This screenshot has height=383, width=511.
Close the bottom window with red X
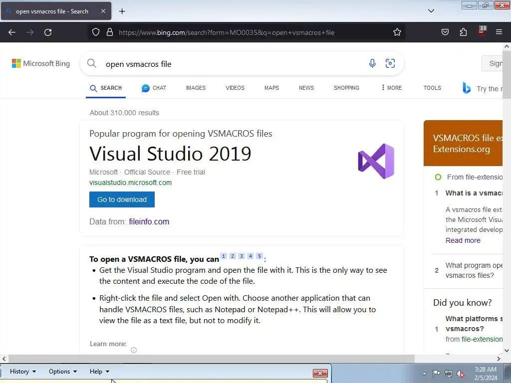coord(320,373)
